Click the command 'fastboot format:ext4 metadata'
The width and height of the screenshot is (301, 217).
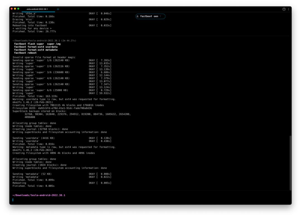point(36,50)
